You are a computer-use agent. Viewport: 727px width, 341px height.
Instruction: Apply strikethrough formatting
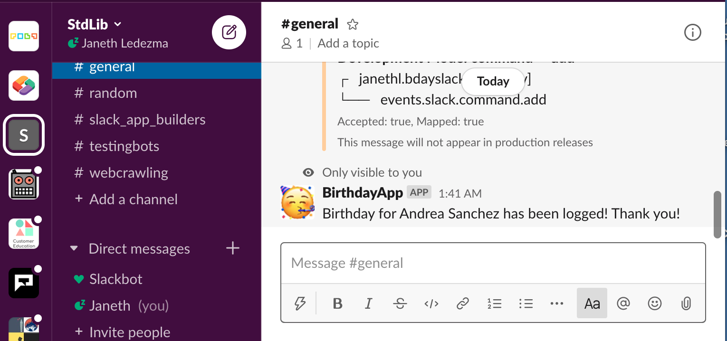400,303
